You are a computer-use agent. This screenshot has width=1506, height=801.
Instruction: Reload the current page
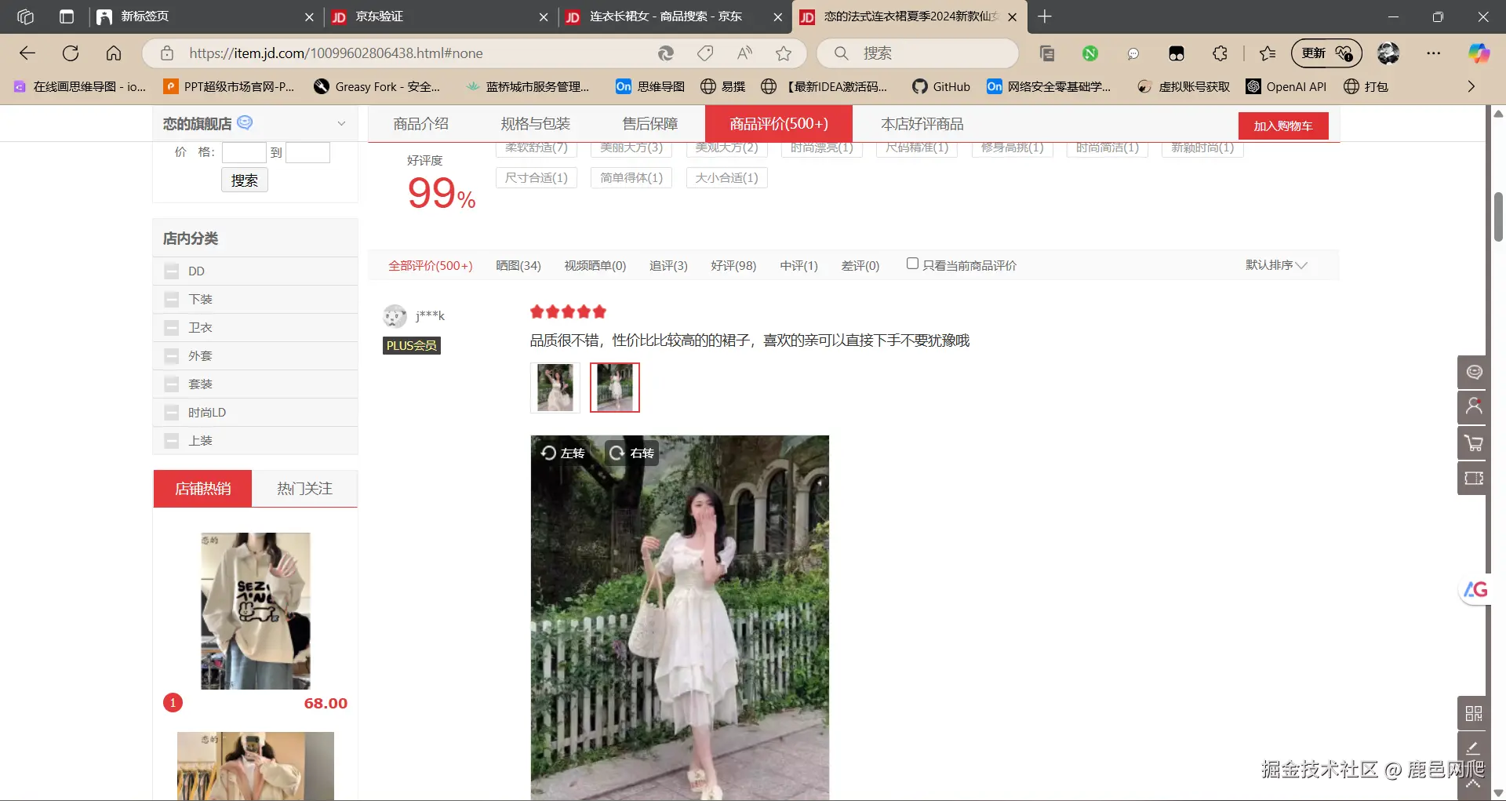click(x=71, y=53)
